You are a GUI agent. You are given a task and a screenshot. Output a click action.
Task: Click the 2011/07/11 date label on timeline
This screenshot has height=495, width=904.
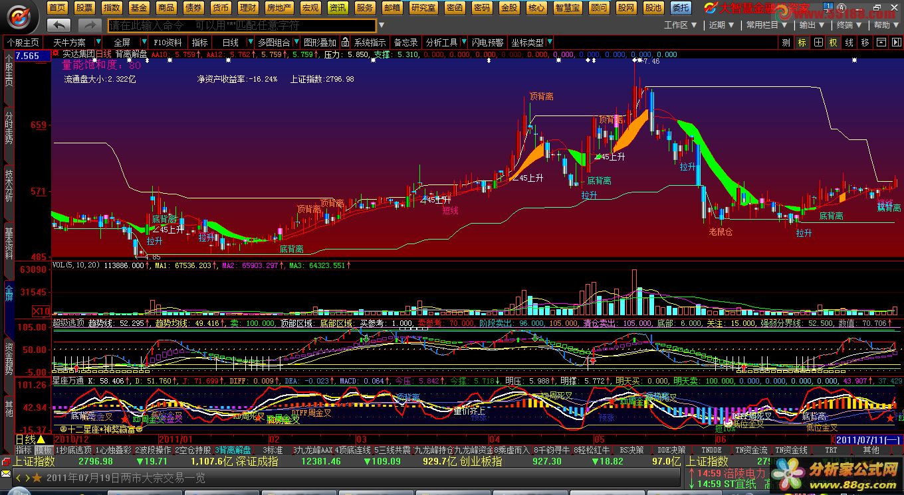tap(867, 439)
